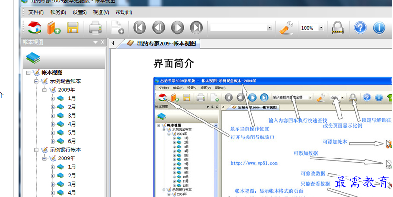The height and width of the screenshot is (197, 393).
Task: Collapse 2009年 under 示例银行帐本
Action: (45, 158)
